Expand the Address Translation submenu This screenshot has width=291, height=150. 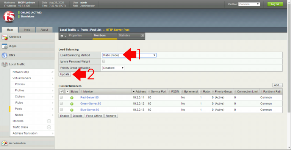[53, 133]
